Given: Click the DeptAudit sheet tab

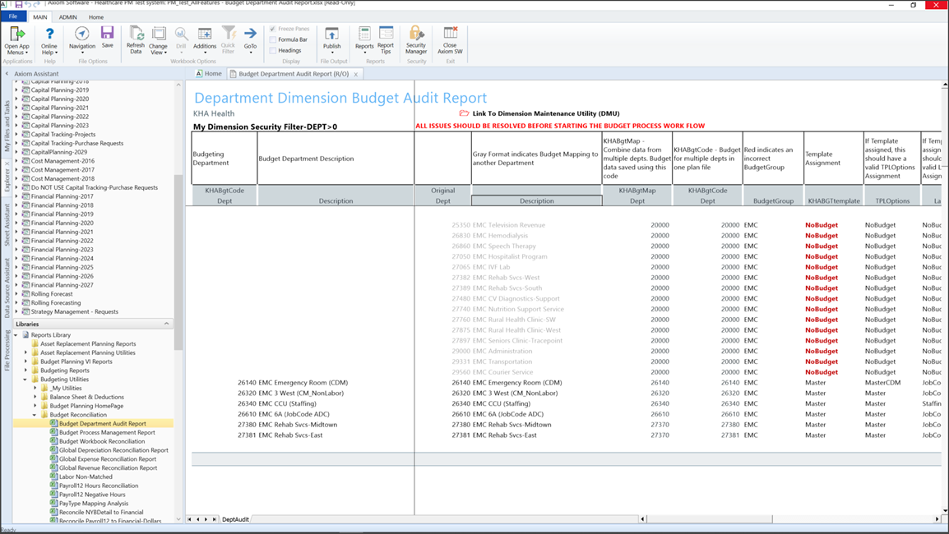Looking at the screenshot, I should [235, 519].
